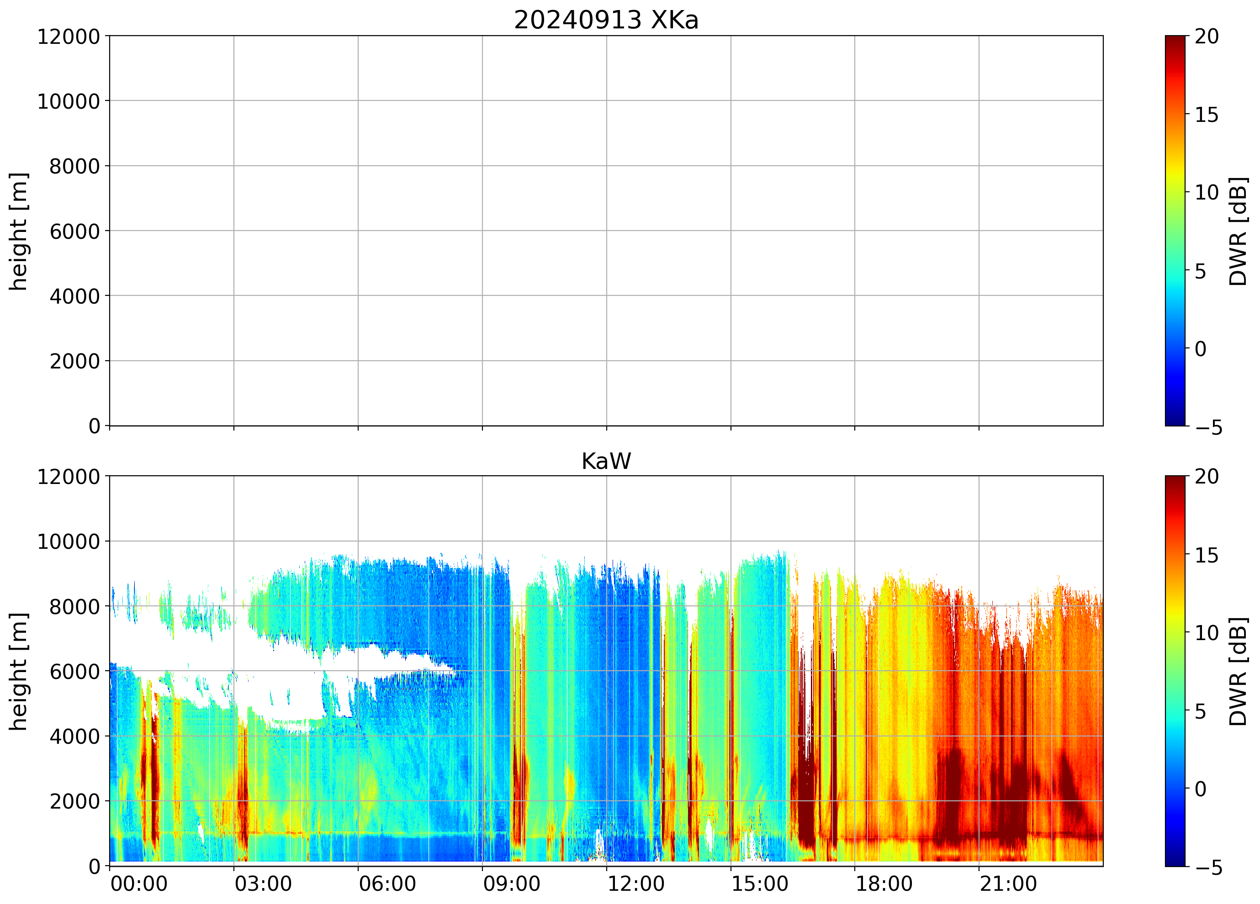This screenshot has width=1260, height=904.
Task: Click the '03:00' time axis label
Action: (x=263, y=883)
